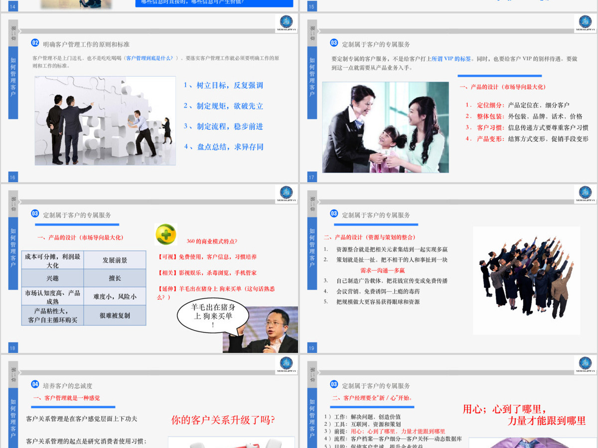
Task: Click red headline 你的客户关系升级了吗?
Action: [x=223, y=420]
